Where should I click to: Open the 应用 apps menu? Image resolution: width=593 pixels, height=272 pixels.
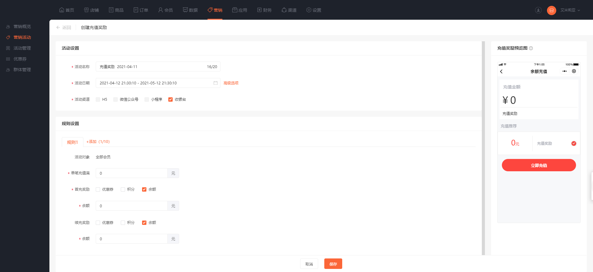click(x=240, y=10)
